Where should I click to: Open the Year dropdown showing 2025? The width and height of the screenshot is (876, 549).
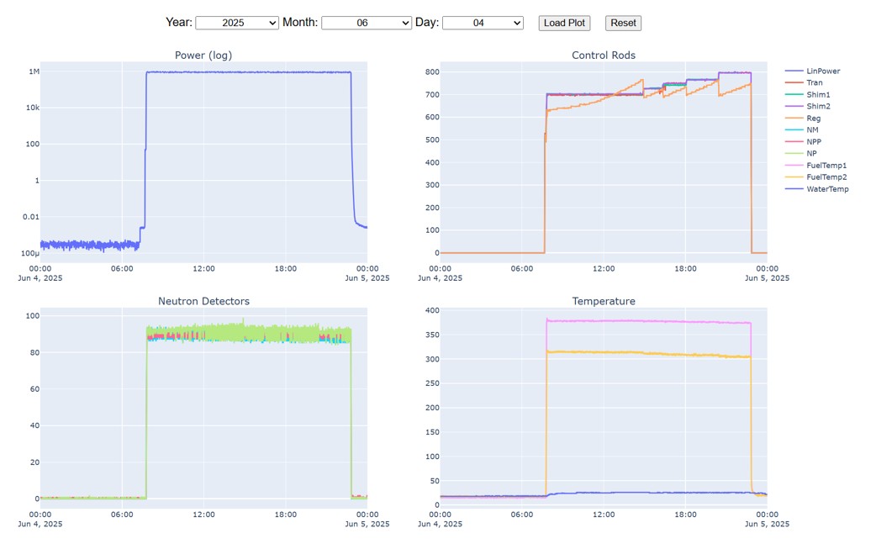tap(236, 23)
